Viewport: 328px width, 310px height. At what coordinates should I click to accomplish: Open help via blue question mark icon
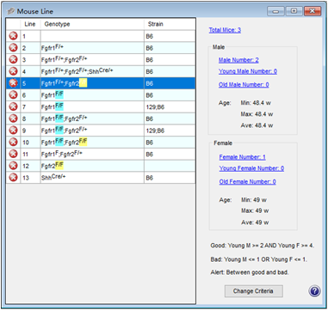coord(314,291)
